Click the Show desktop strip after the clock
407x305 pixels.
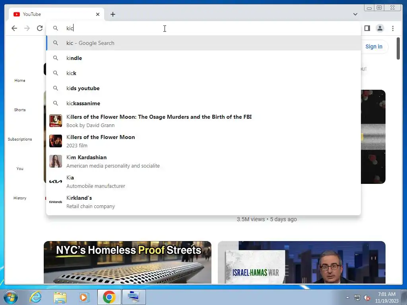point(405,297)
